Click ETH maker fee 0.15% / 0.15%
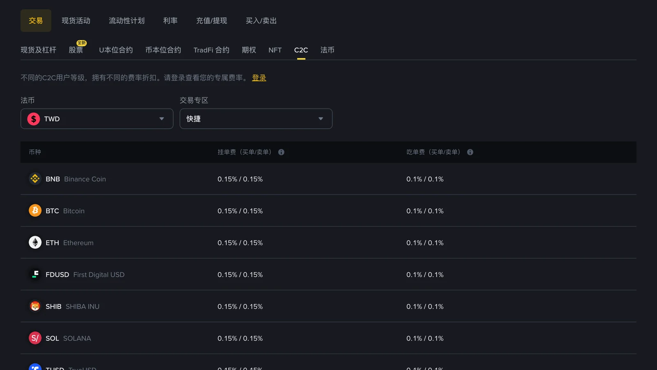This screenshot has height=370, width=657. coord(240,243)
